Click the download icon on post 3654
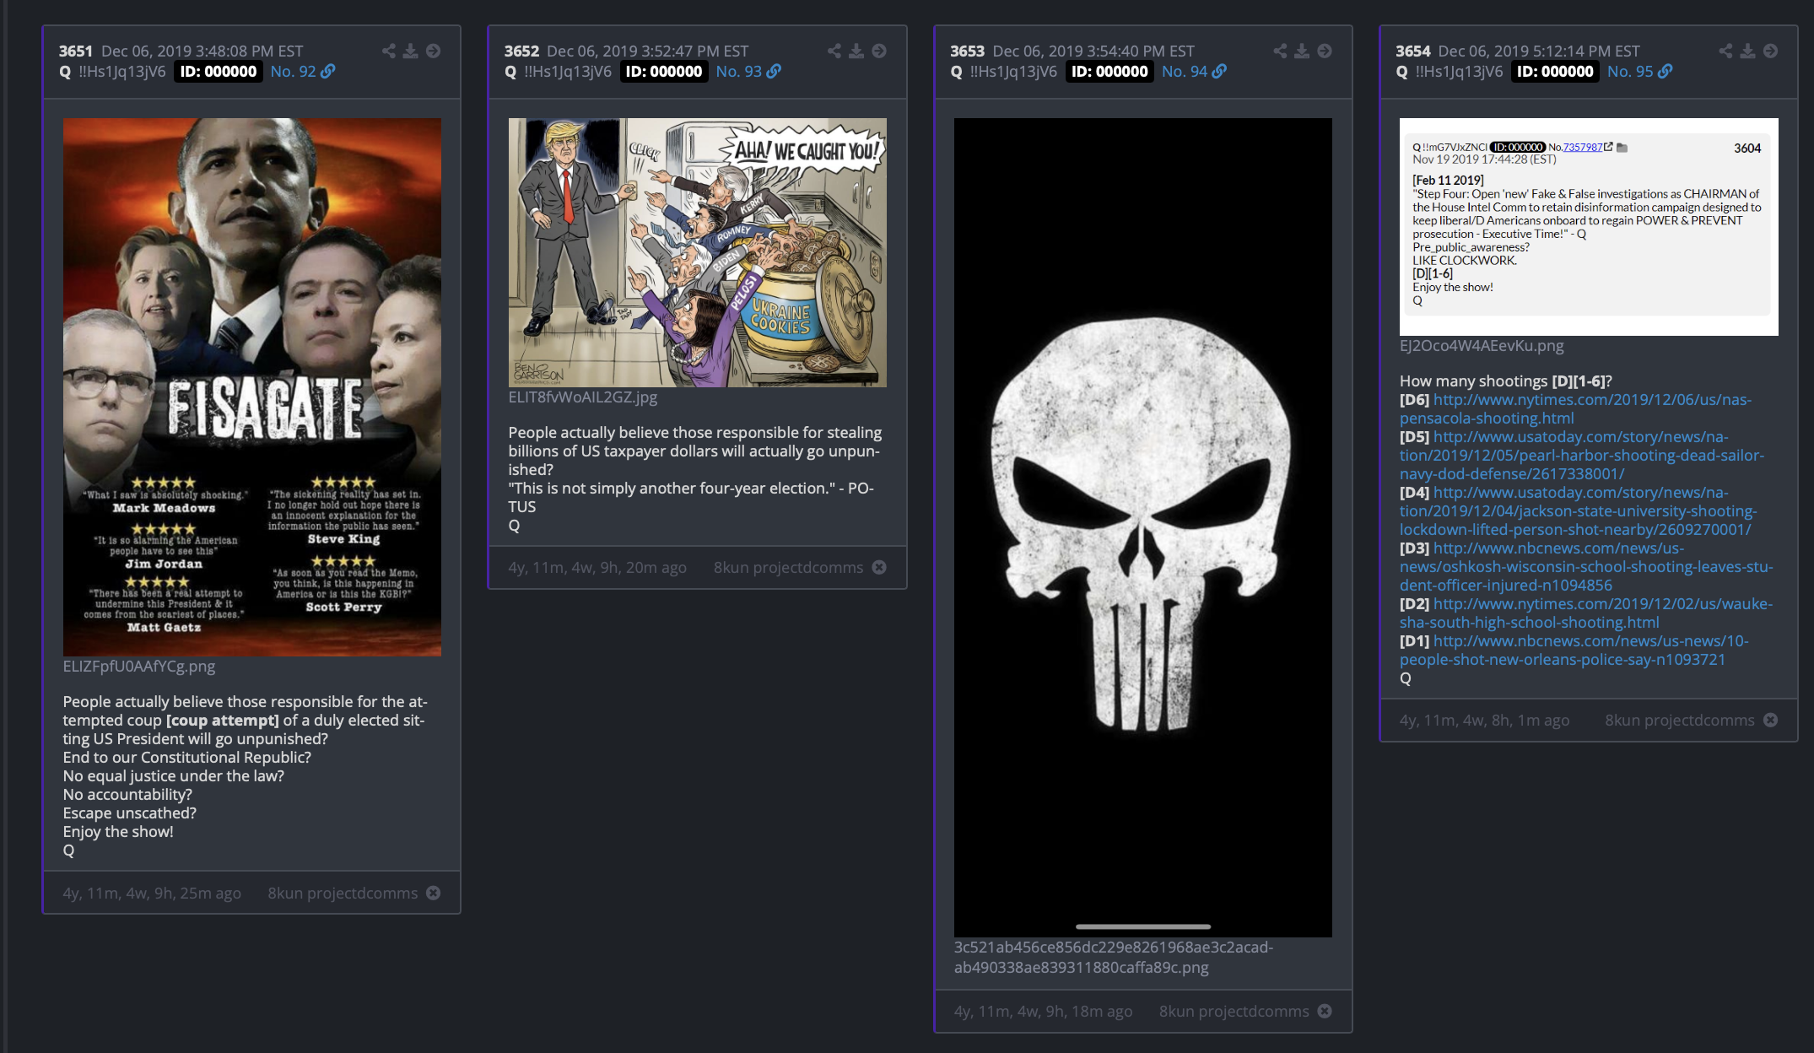This screenshot has height=1053, width=1814. pyautogui.click(x=1747, y=51)
